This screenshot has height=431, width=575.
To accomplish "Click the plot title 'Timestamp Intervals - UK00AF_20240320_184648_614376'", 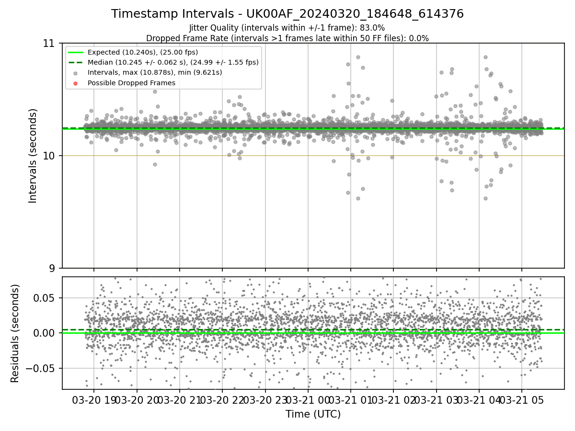I will 287,14.
